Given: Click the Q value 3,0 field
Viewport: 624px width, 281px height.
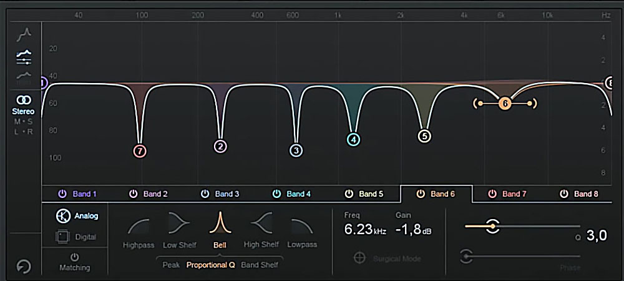Looking at the screenshot, I should click(x=597, y=235).
